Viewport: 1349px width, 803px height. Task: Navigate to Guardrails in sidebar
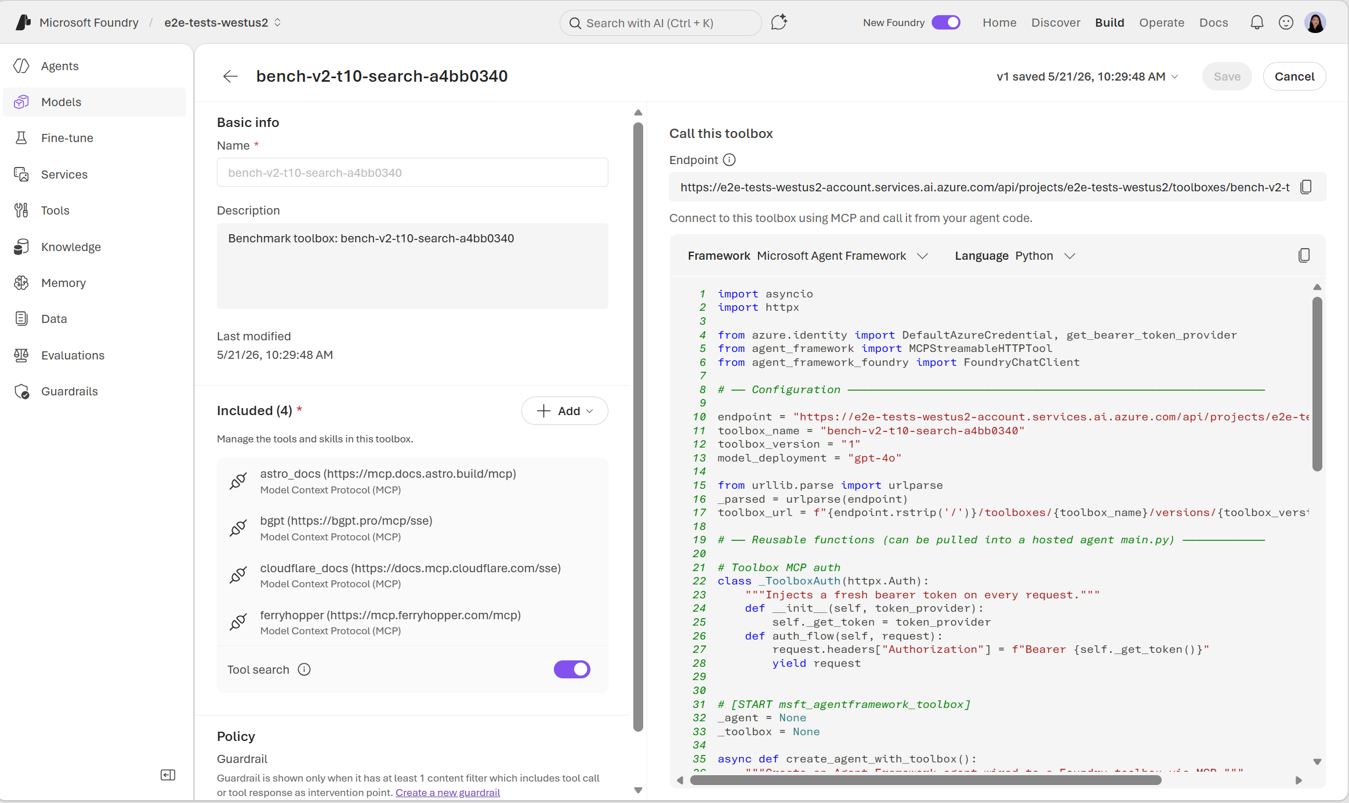pyautogui.click(x=95, y=391)
